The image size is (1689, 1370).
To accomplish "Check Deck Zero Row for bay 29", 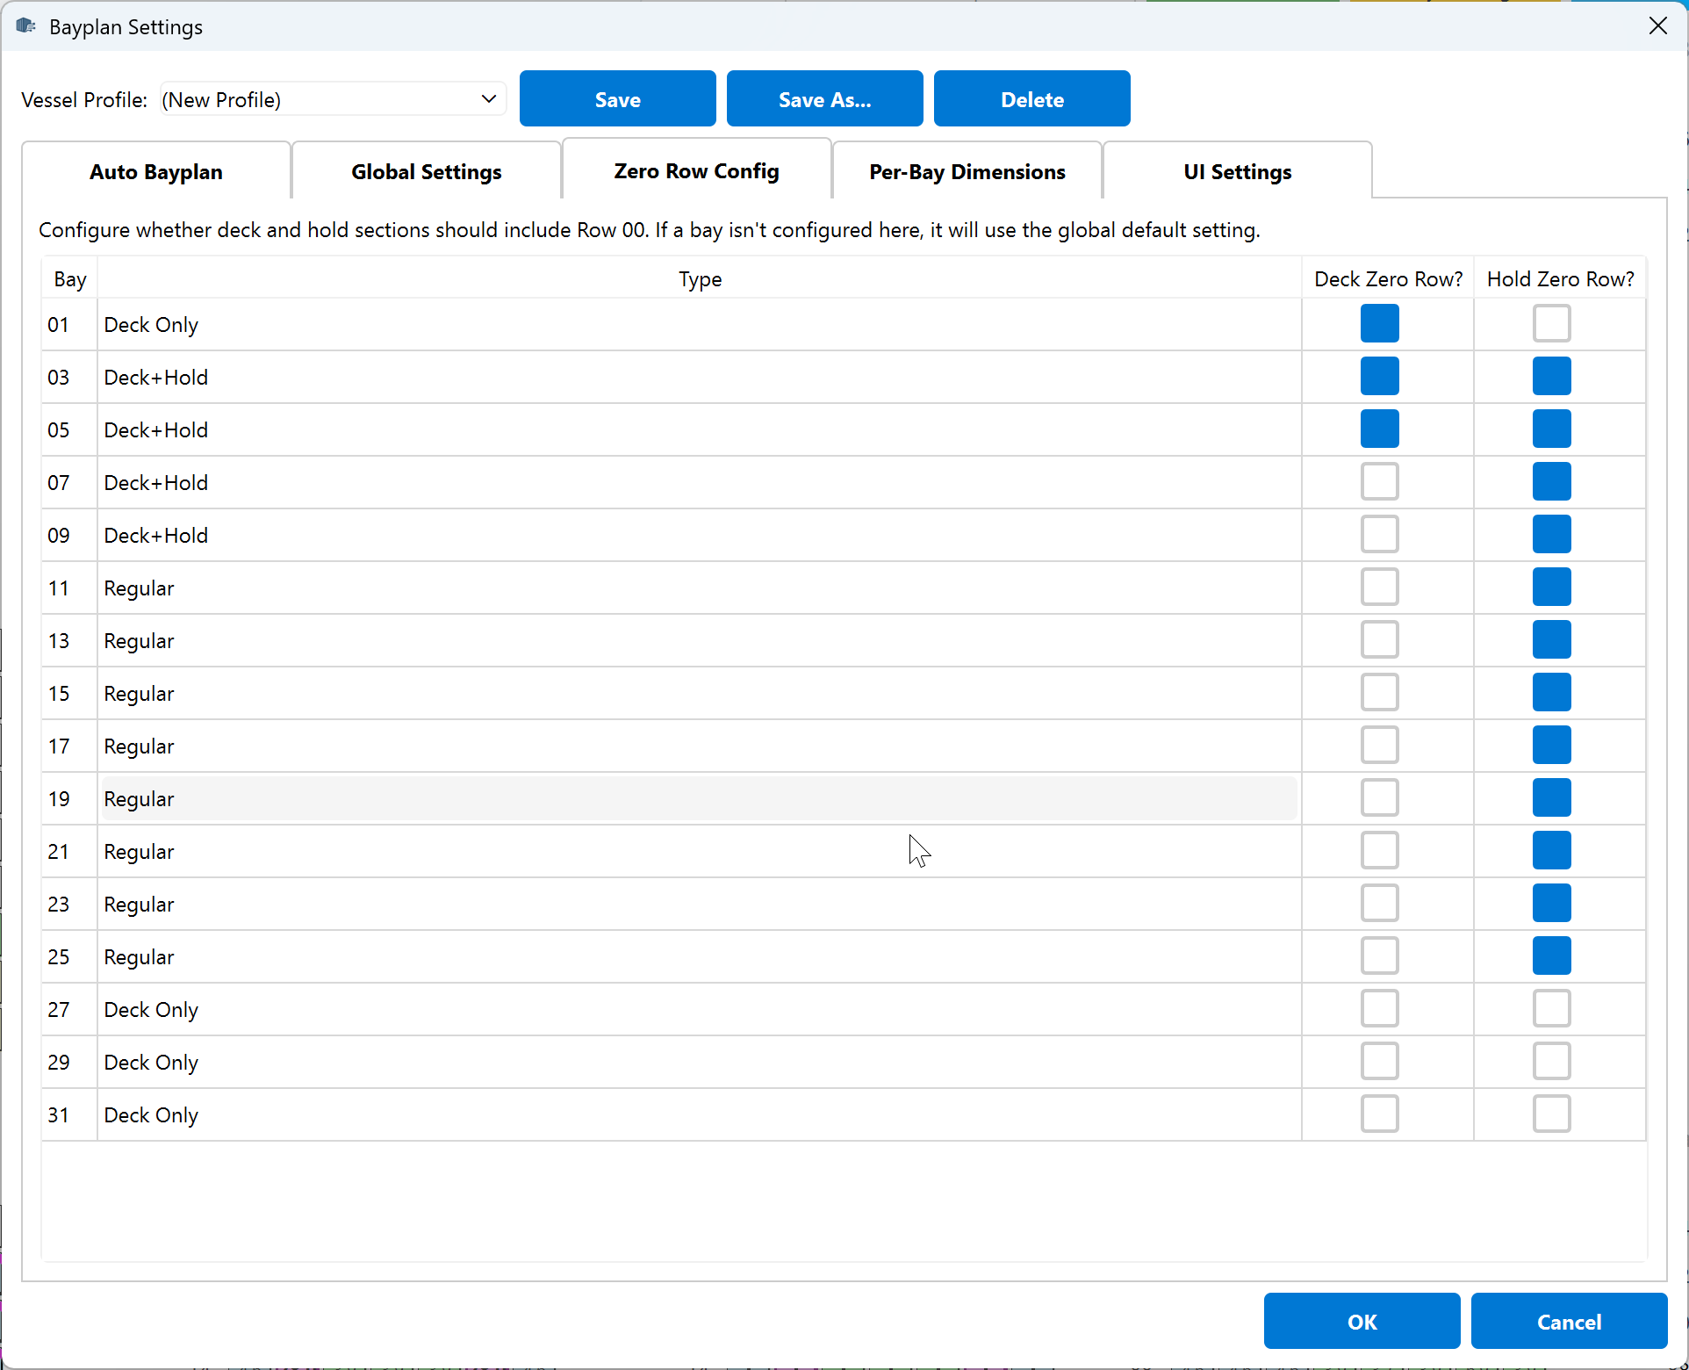I will tap(1379, 1062).
